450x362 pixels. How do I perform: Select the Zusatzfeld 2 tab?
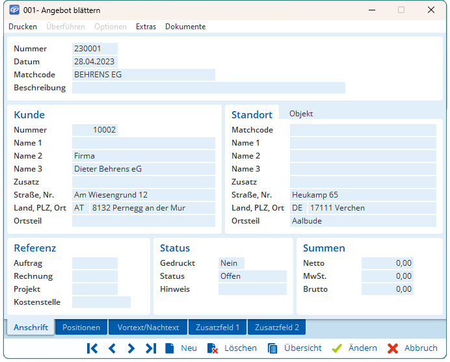[277, 328]
